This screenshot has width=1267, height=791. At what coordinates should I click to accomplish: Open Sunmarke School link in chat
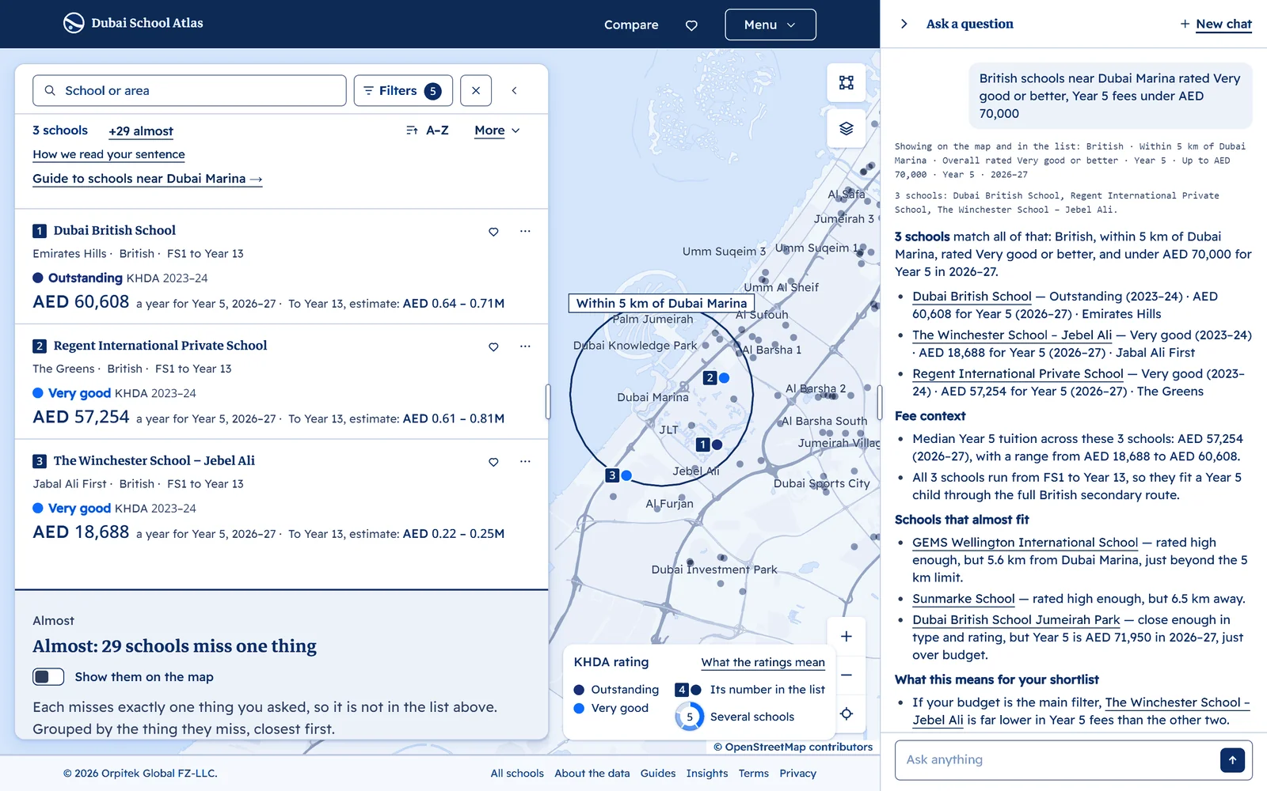(964, 599)
